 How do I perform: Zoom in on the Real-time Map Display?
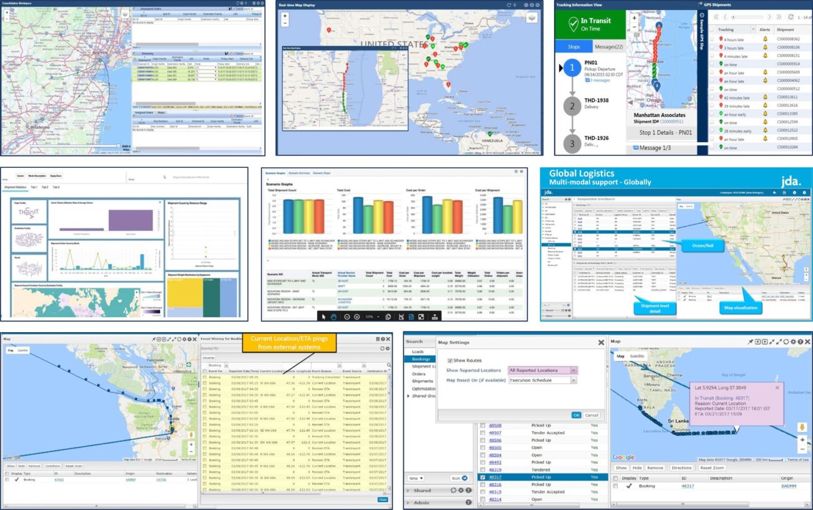(x=285, y=14)
